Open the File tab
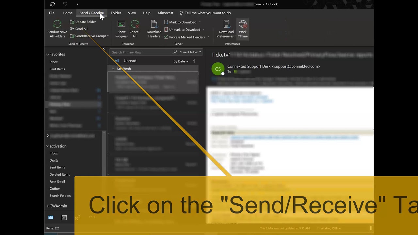Viewport: 418px width, 235px height. pos(52,13)
